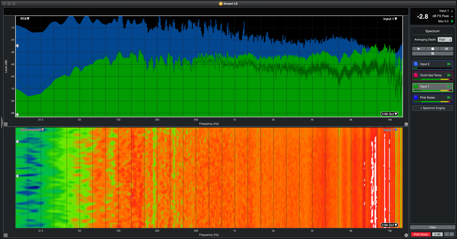
Task: Select the Pink Noise spectrum engine
Action: tap(432, 99)
